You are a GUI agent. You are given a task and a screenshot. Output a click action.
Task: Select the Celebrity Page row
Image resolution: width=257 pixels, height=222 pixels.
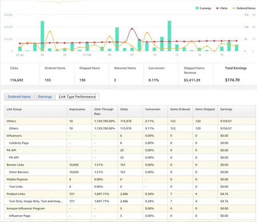130,143
